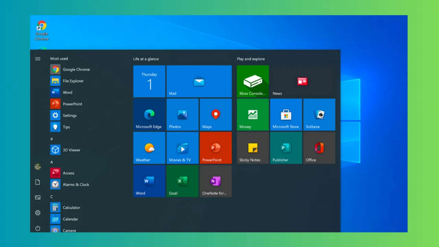Click the user account avatar in the sidebar

click(x=38, y=167)
